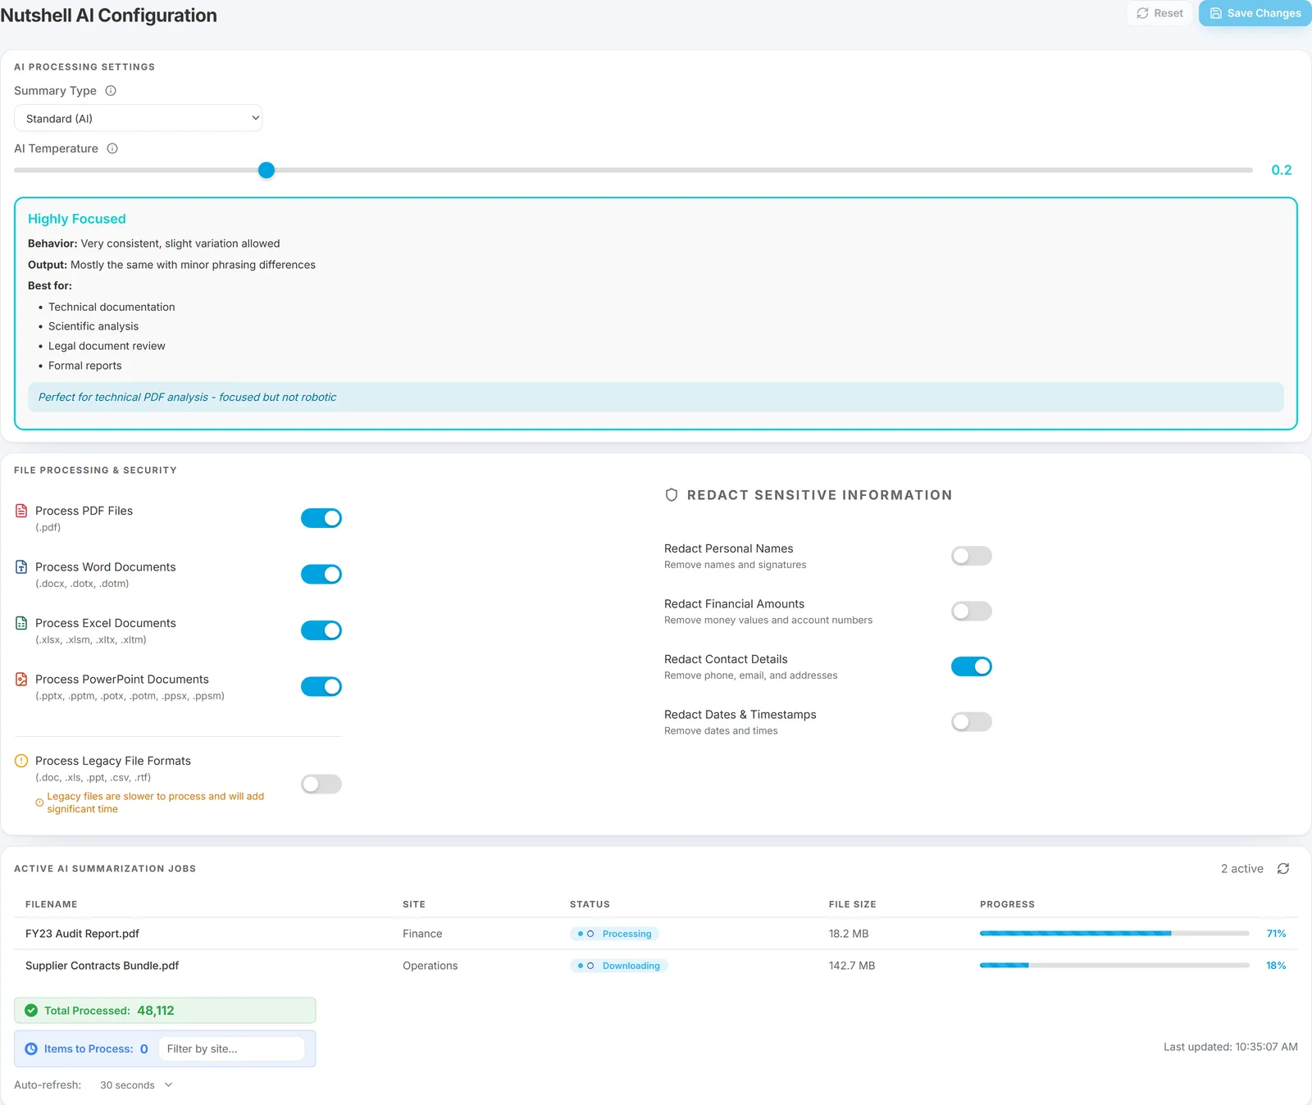The width and height of the screenshot is (1312, 1105).
Task: Click the FILE SIZE column header
Action: click(x=852, y=904)
